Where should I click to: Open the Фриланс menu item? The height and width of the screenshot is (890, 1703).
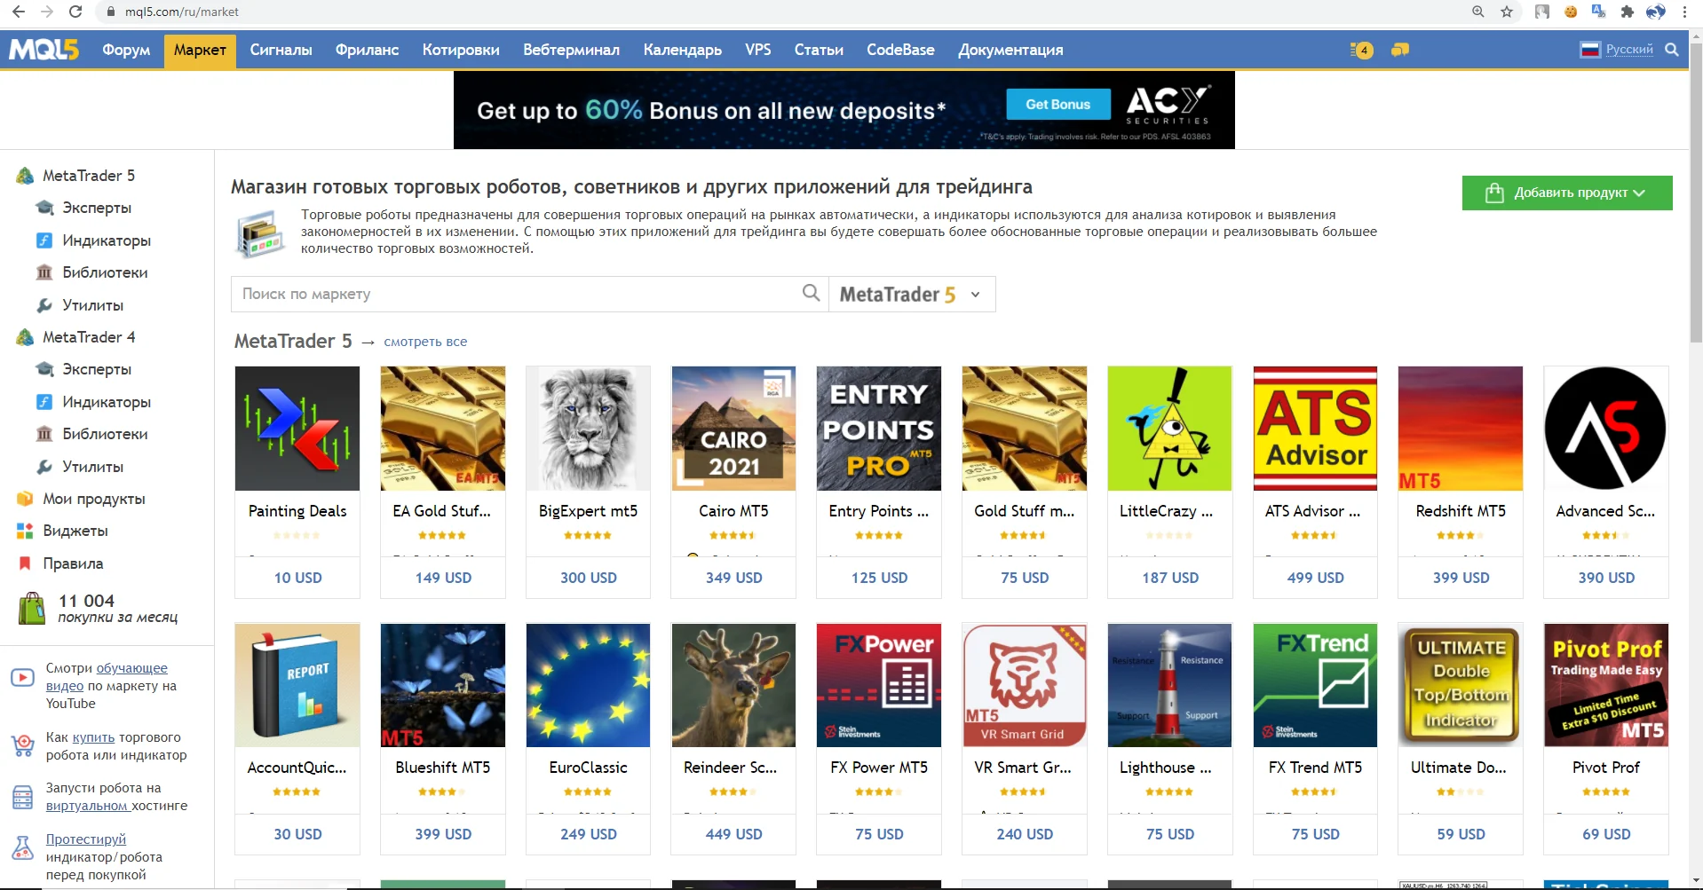pyautogui.click(x=367, y=50)
